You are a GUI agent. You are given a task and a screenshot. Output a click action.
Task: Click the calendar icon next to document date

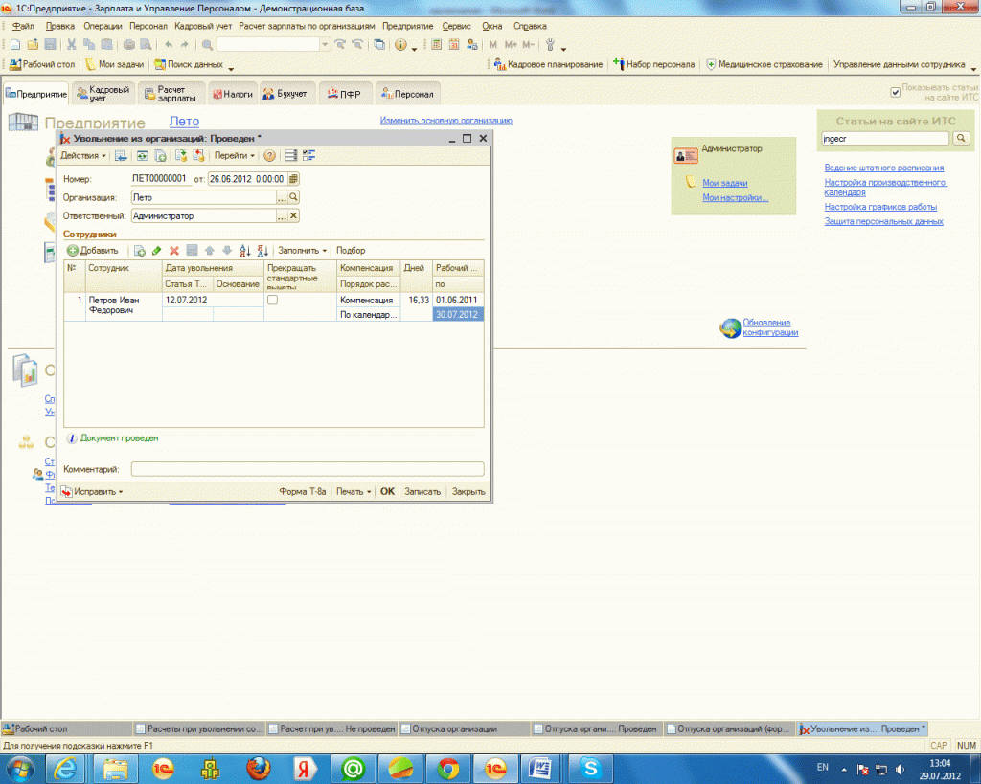tap(294, 178)
